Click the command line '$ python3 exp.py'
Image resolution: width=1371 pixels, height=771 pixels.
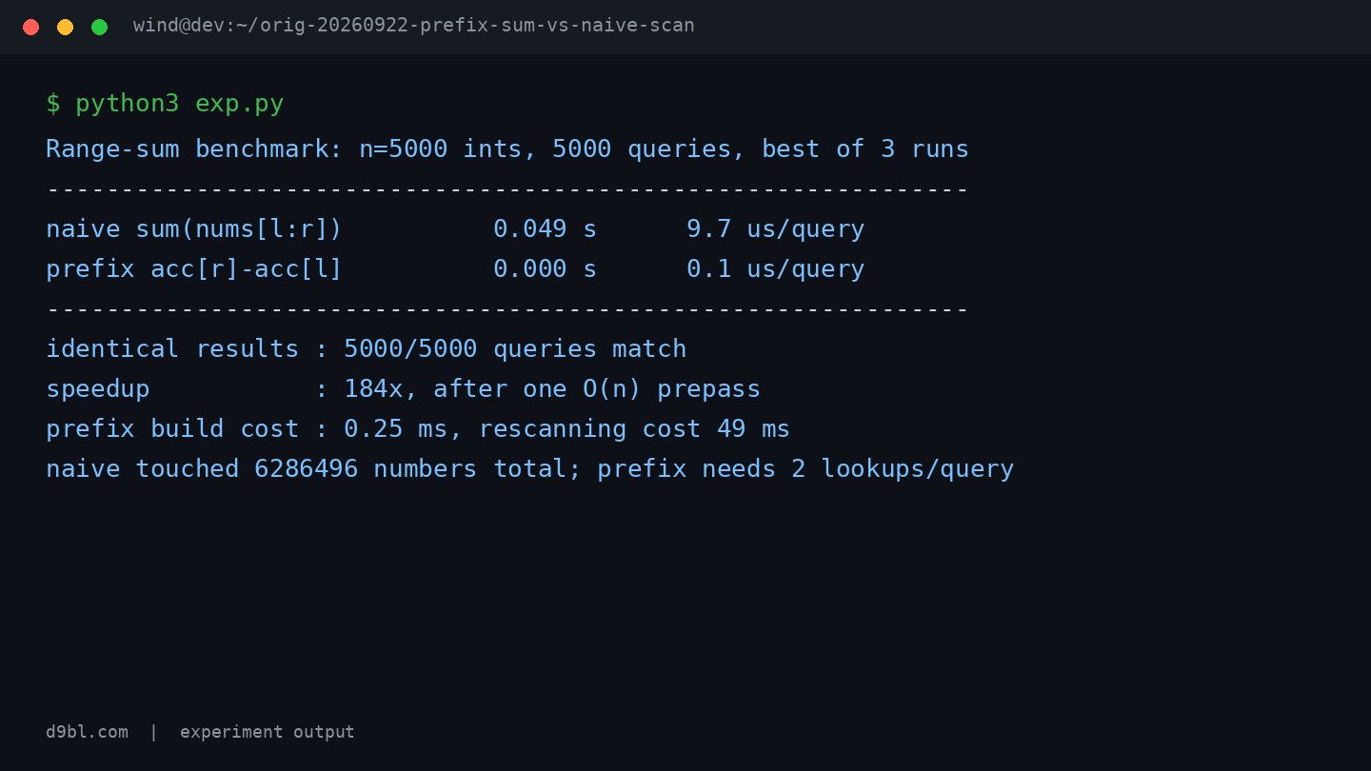(x=165, y=104)
